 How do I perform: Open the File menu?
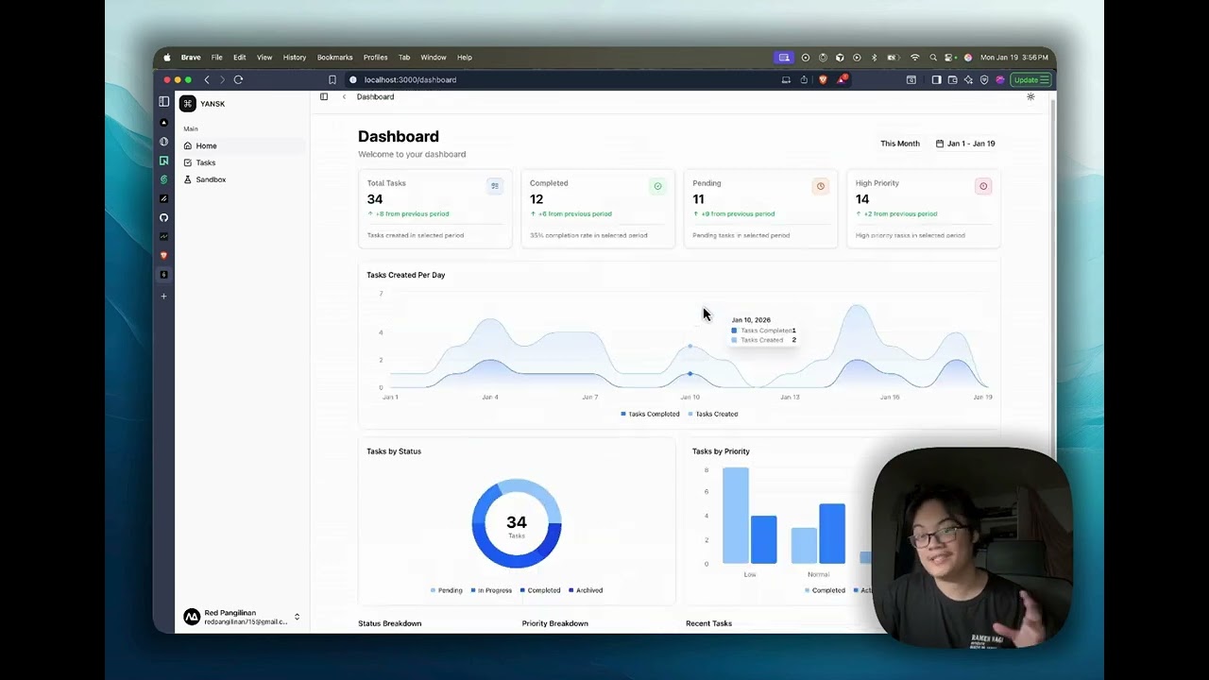click(x=216, y=58)
